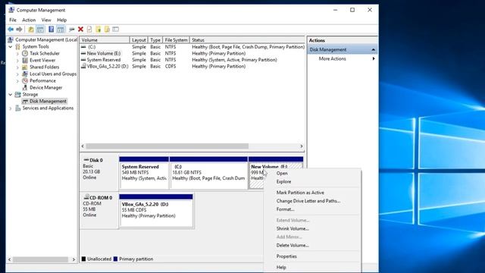Image resolution: width=485 pixels, height=273 pixels.
Task: Open the Action menu
Action: pos(29,20)
